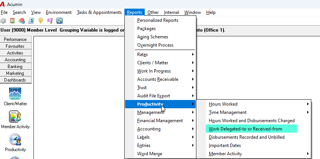This screenshot has width=320, height=159.
Task: Expand the Hours Worked submenu
Action: click(254, 104)
